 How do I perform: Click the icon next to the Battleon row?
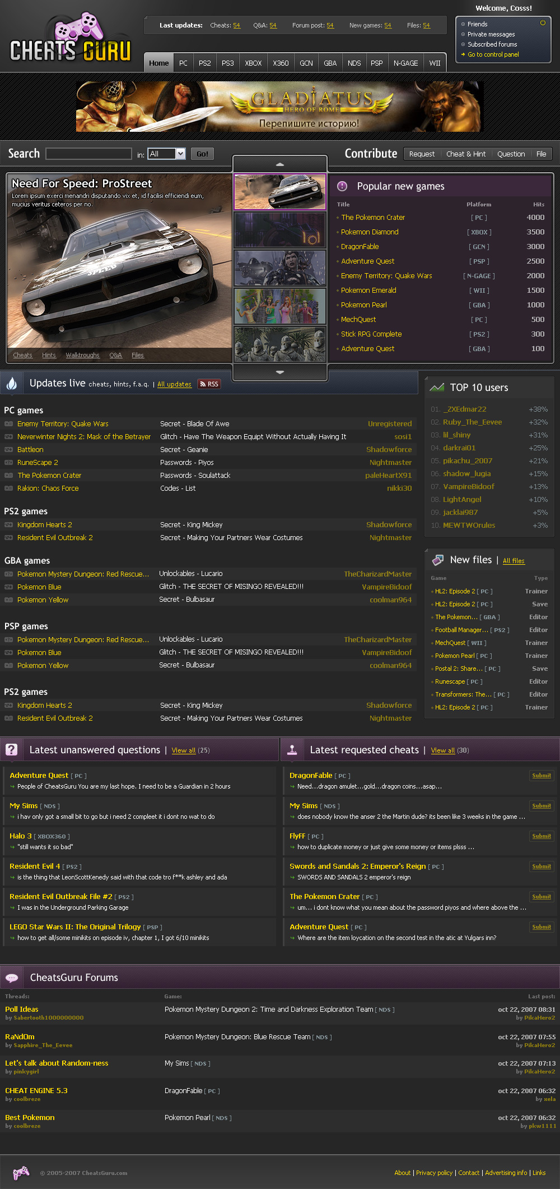tap(8, 450)
